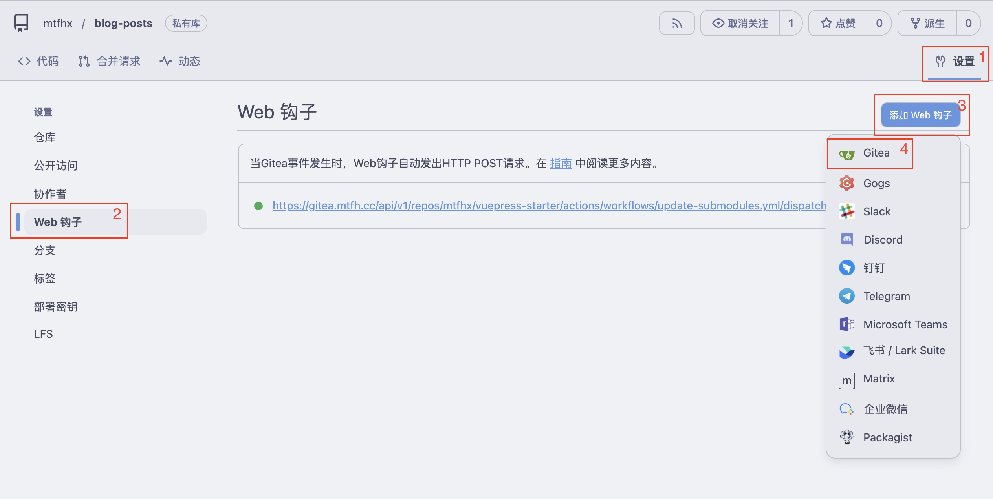
Task: Click the watcher count number 1
Action: click(791, 24)
